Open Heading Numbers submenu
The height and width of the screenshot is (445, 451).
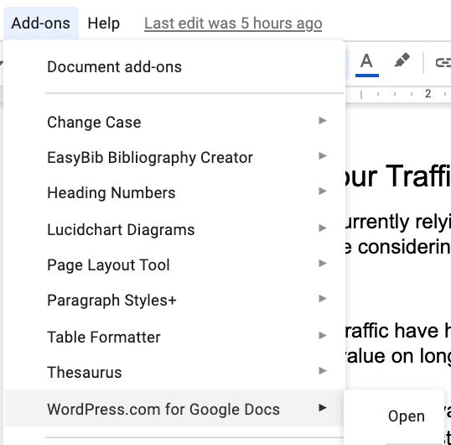click(x=174, y=192)
